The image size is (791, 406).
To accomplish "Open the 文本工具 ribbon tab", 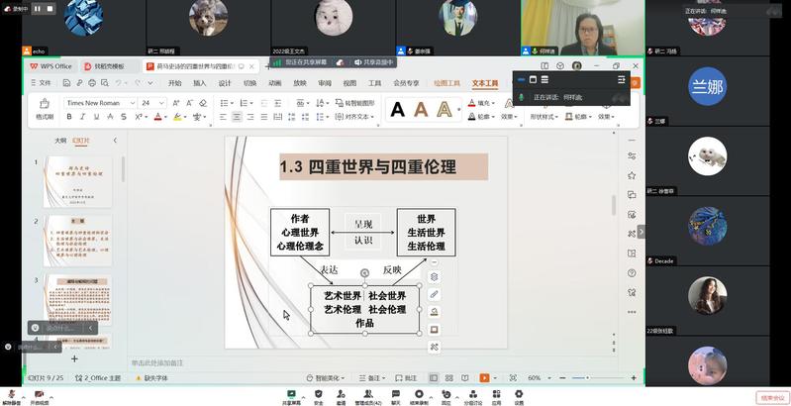I will point(485,83).
